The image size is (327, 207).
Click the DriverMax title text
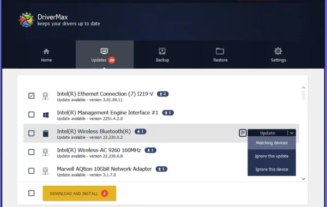tap(52, 17)
